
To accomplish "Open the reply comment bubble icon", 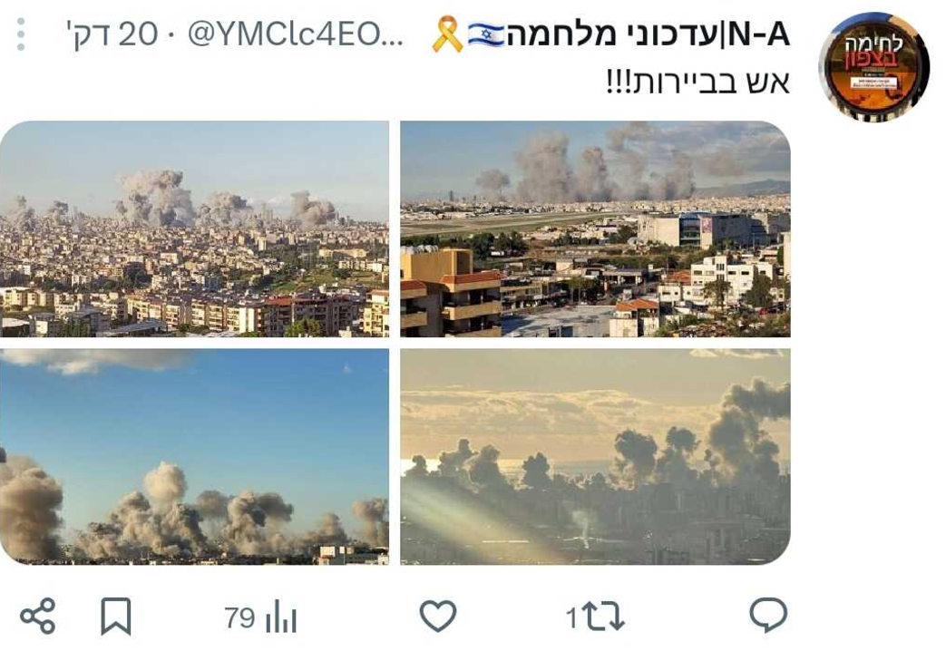I will point(768,616).
